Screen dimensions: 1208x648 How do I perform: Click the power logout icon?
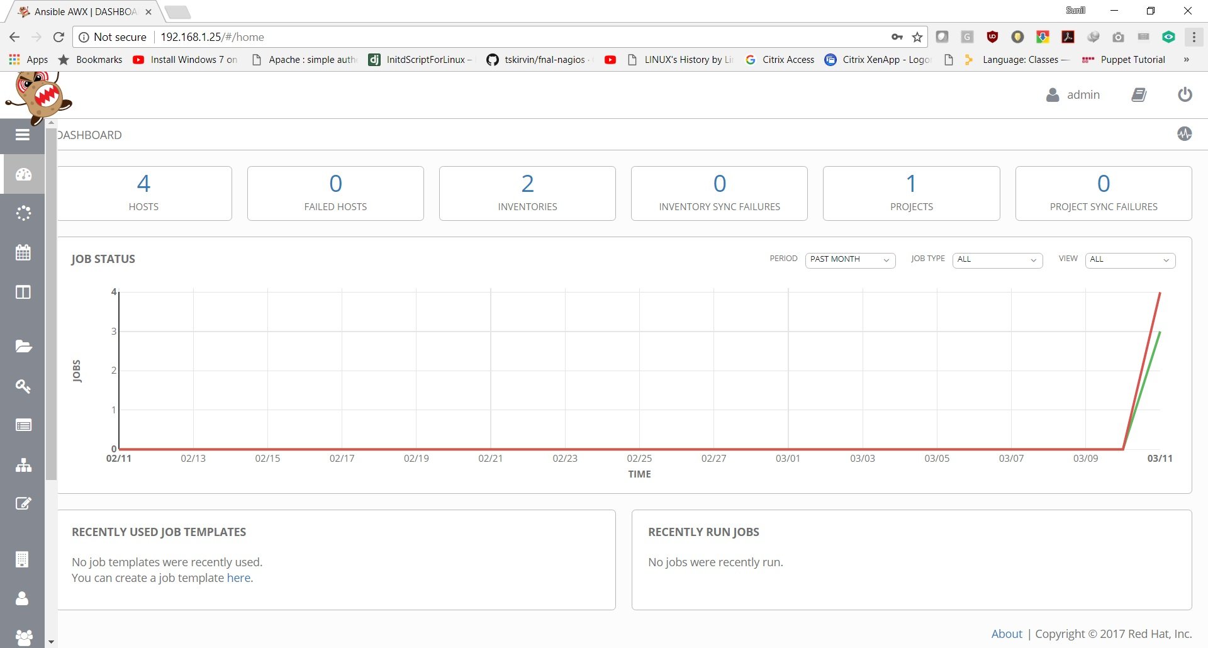(1185, 94)
